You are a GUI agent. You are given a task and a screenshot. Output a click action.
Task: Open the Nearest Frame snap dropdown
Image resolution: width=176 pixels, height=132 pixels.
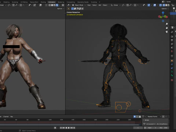(154, 117)
